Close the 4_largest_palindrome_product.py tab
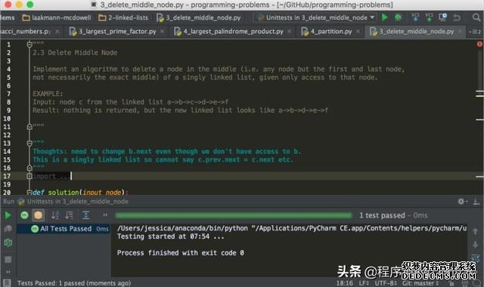This screenshot has width=484, height=287. (289, 32)
